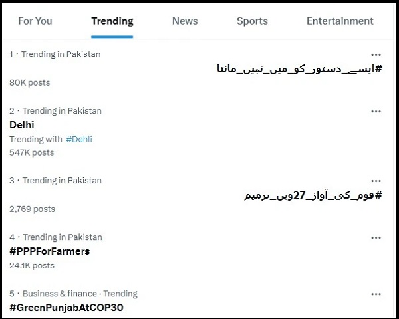Show the Entertainment tab
Image resolution: width=399 pixels, height=319 pixels.
(x=340, y=21)
